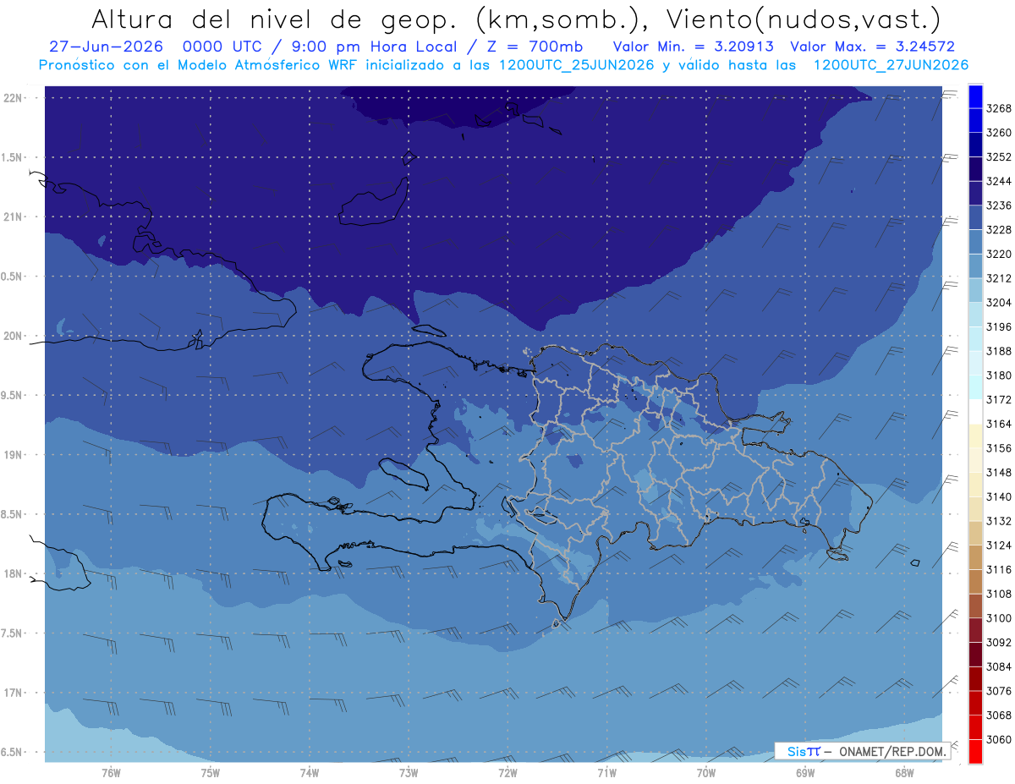The width and height of the screenshot is (1015, 784).
Task: Select the bright red swatch below 3060
Action: [x=975, y=751]
